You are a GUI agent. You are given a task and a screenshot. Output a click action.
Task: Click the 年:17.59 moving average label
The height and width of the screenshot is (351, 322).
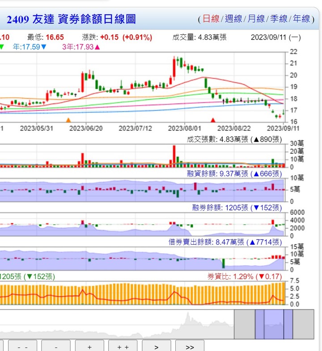click(x=30, y=47)
